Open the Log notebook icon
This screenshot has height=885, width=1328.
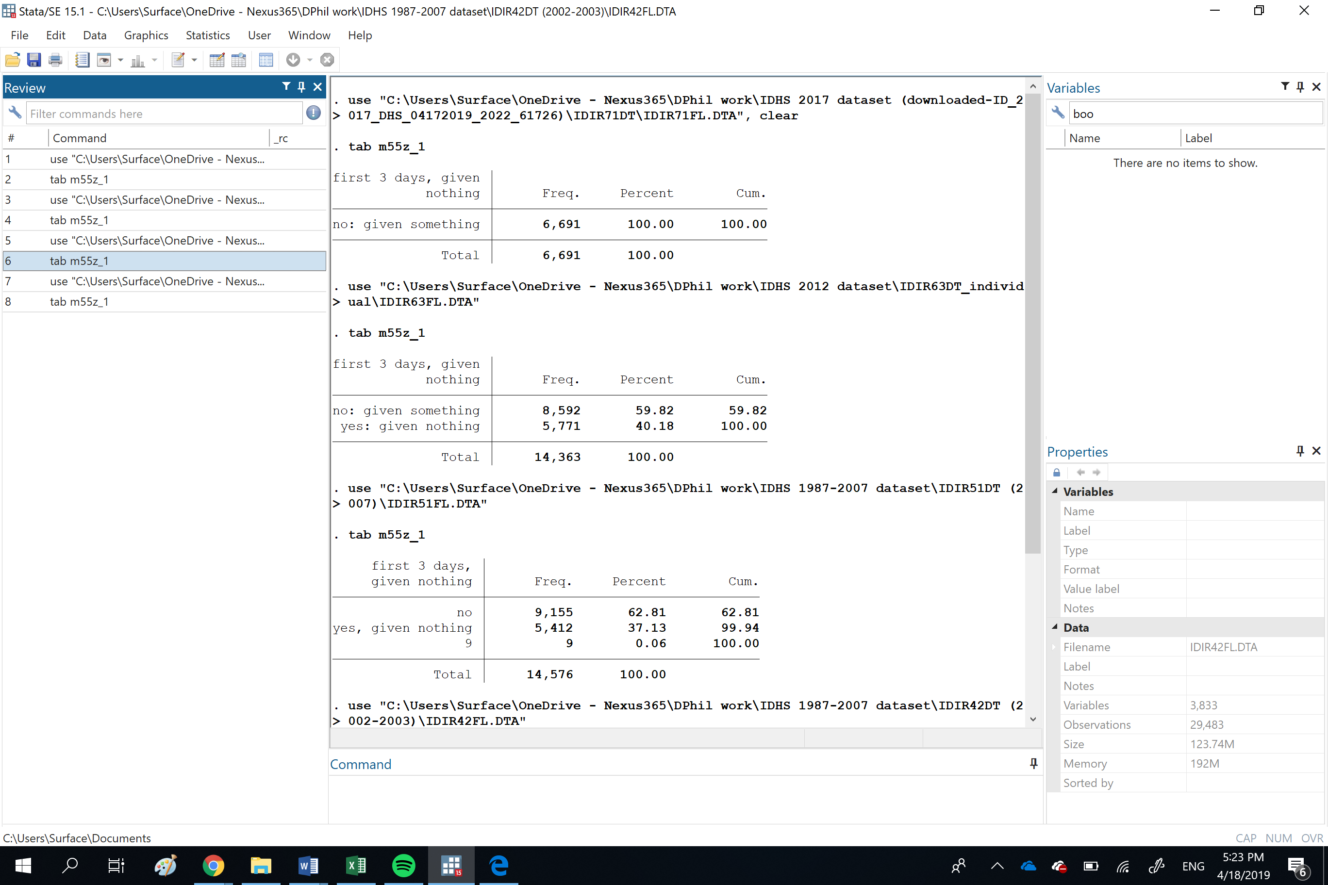(83, 60)
